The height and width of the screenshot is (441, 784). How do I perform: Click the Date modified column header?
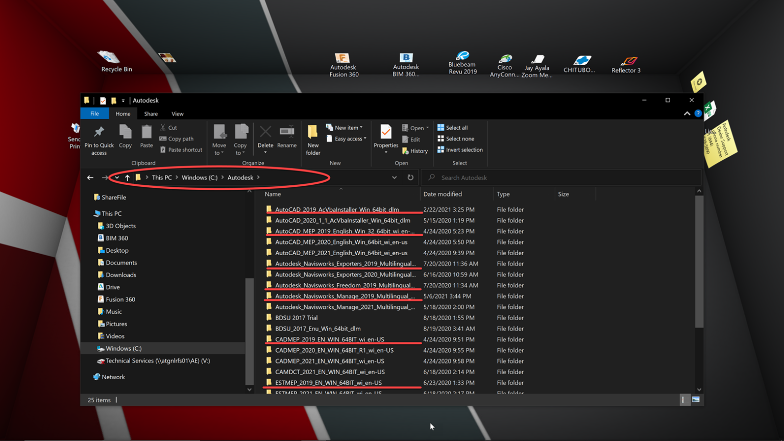442,194
